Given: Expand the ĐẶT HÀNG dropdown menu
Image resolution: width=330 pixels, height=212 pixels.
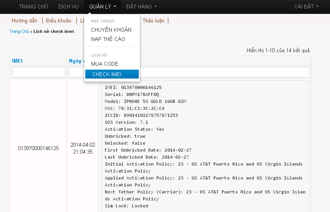Looking at the screenshot, I should [141, 7].
